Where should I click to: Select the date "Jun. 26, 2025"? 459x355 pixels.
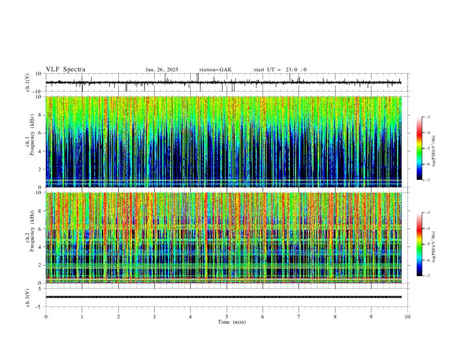coord(162,70)
